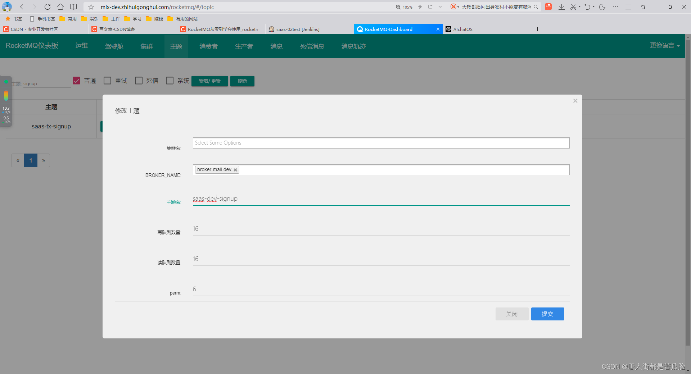Open a new browser tab with plus

click(x=537, y=29)
